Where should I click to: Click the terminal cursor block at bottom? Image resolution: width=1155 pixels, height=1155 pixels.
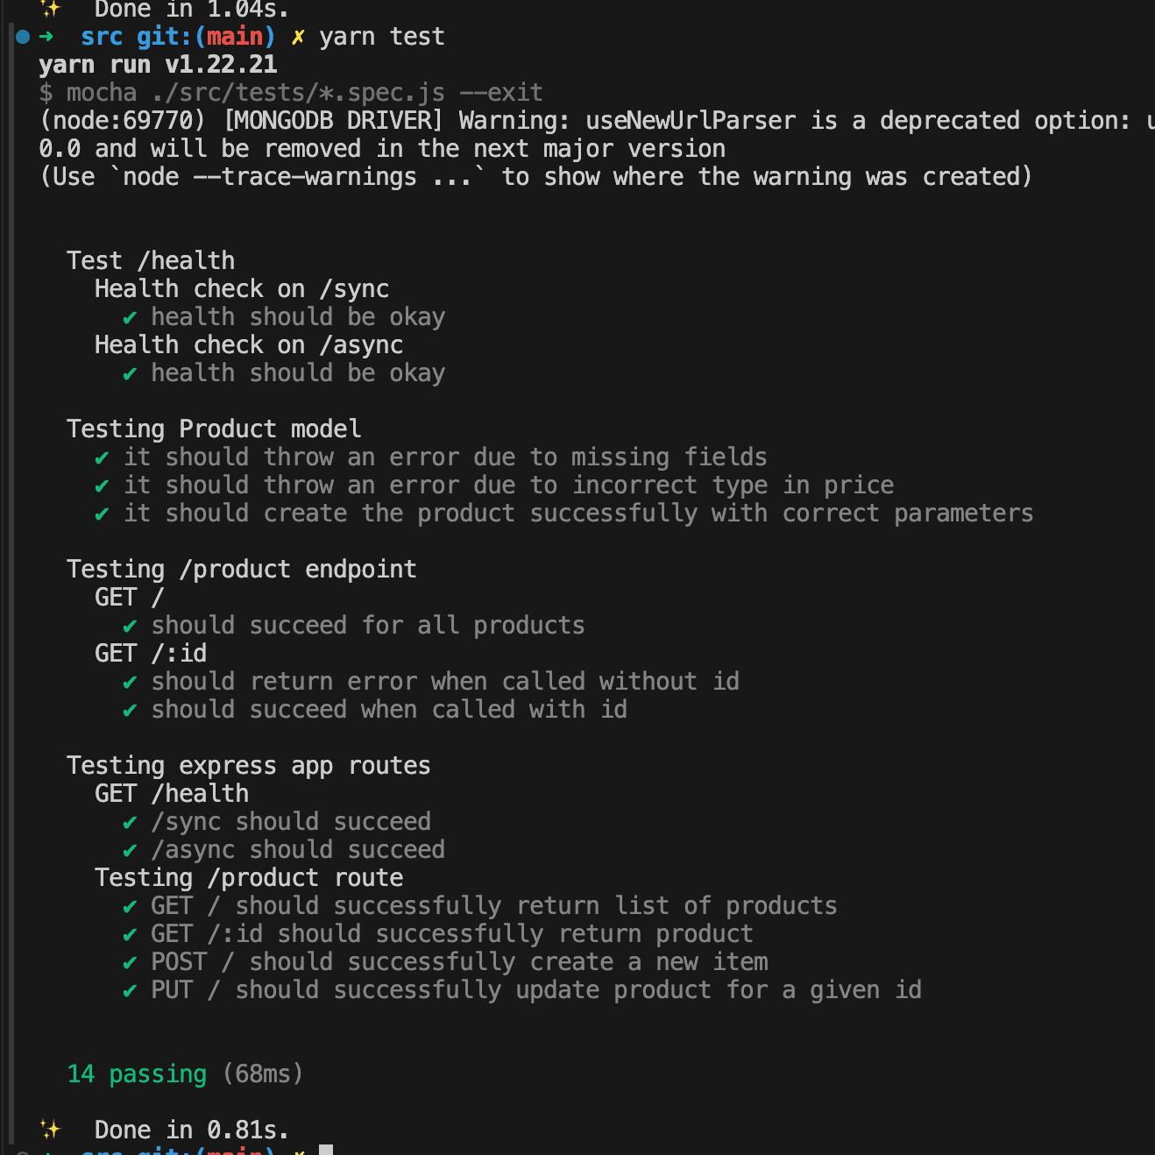tap(326, 1150)
